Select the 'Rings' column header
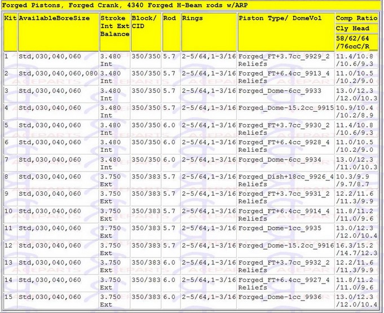 coord(209,32)
